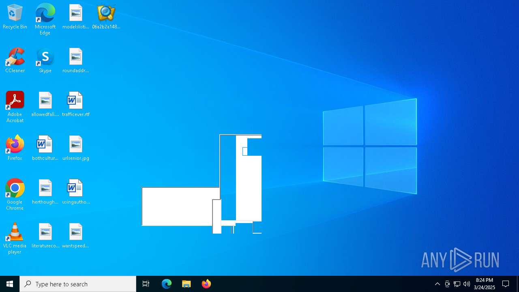Select the usingautho... Word document
Image resolution: width=519 pixels, height=292 pixels.
[x=75, y=192]
